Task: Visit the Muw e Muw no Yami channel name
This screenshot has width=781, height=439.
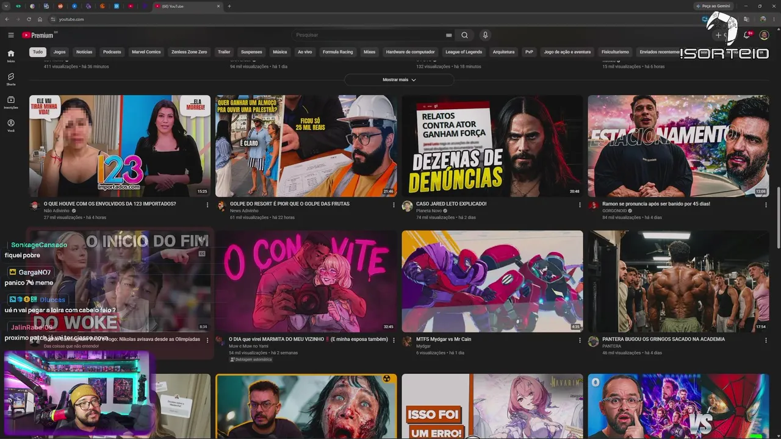Action: (249, 346)
